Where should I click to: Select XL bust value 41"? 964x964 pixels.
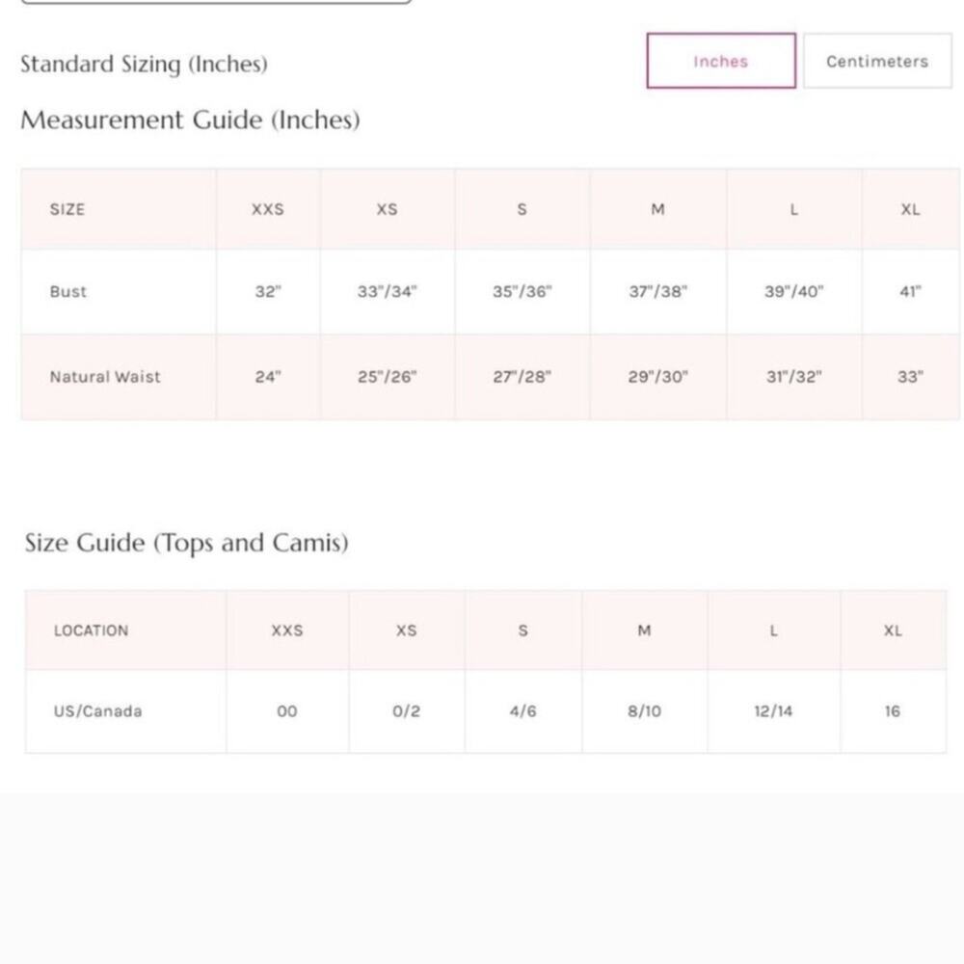(910, 291)
